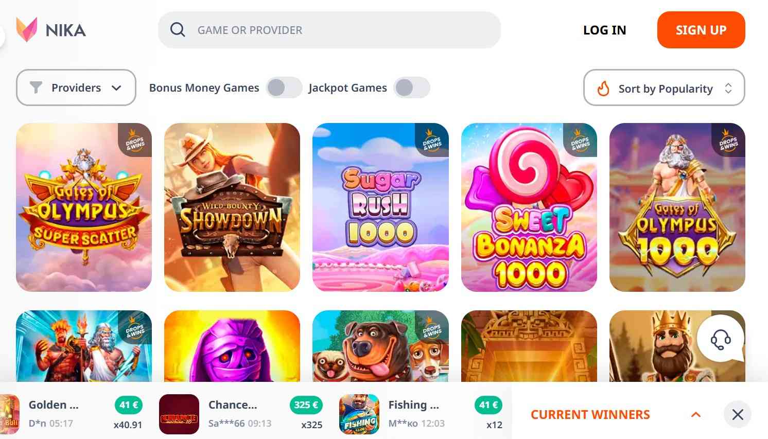Image resolution: width=768 pixels, height=439 pixels.
Task: Click the LOG IN link
Action: pos(604,30)
